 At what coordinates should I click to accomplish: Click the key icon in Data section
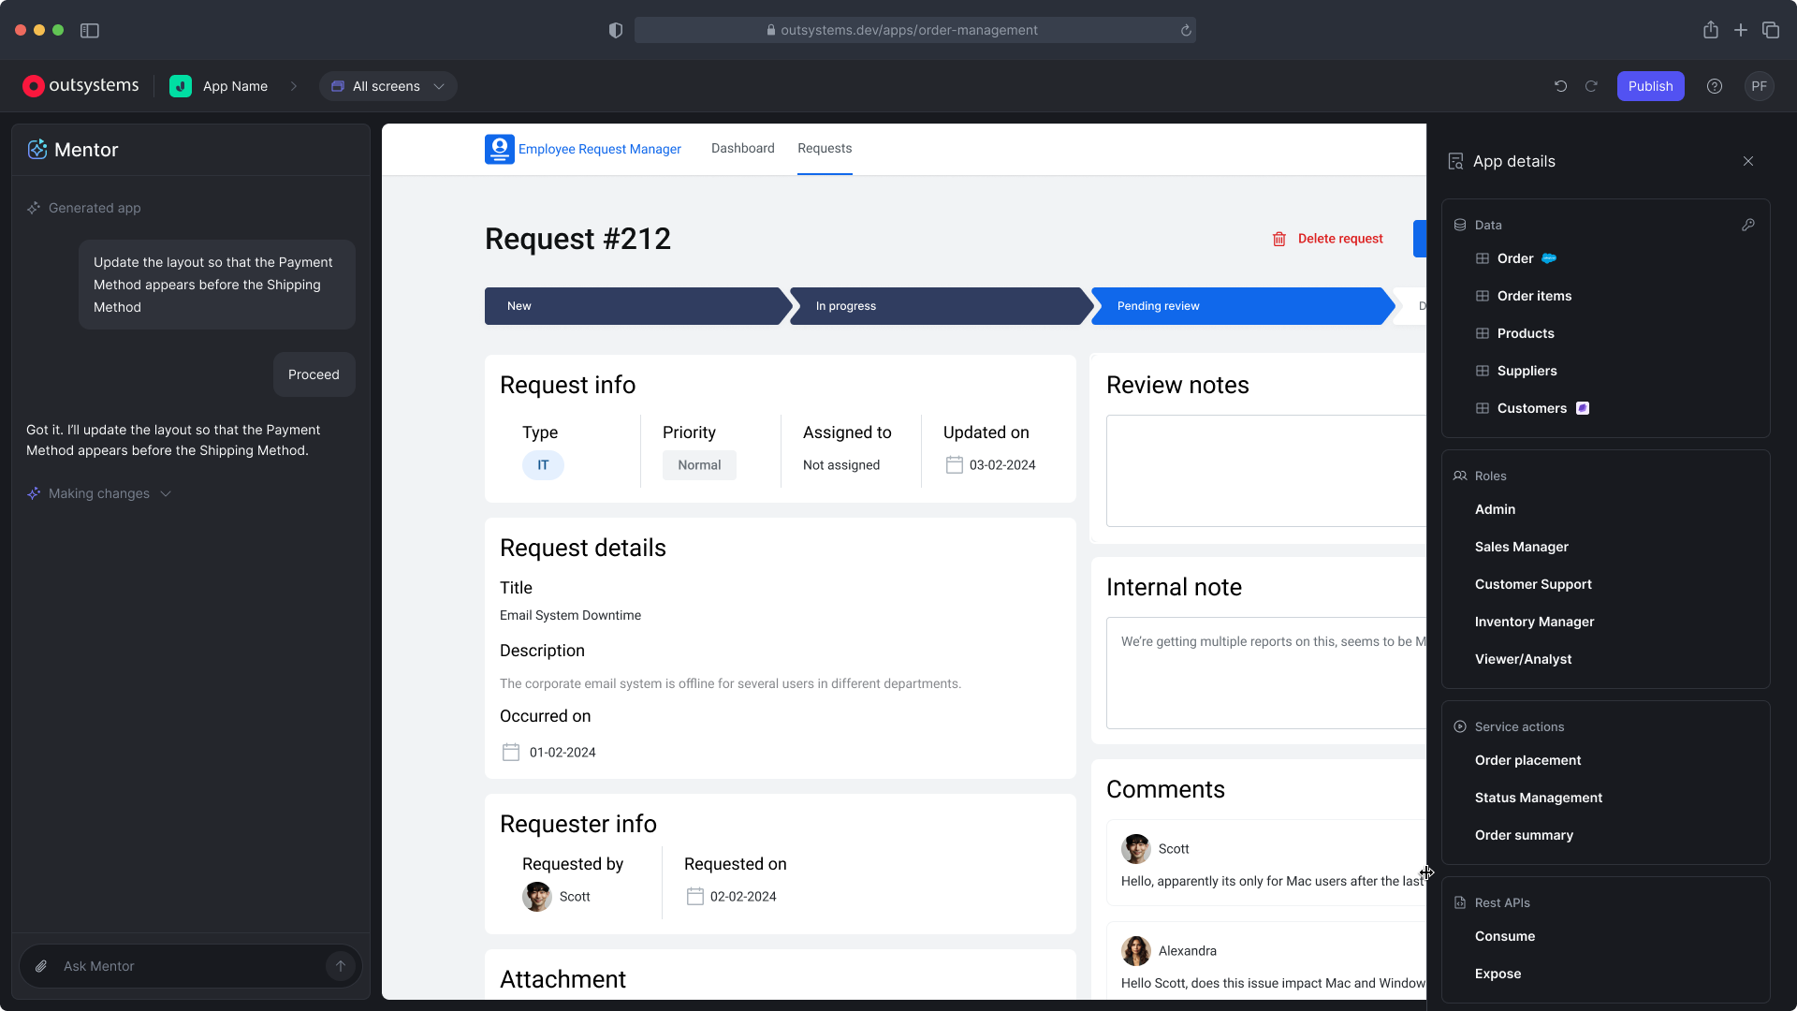coord(1748,225)
